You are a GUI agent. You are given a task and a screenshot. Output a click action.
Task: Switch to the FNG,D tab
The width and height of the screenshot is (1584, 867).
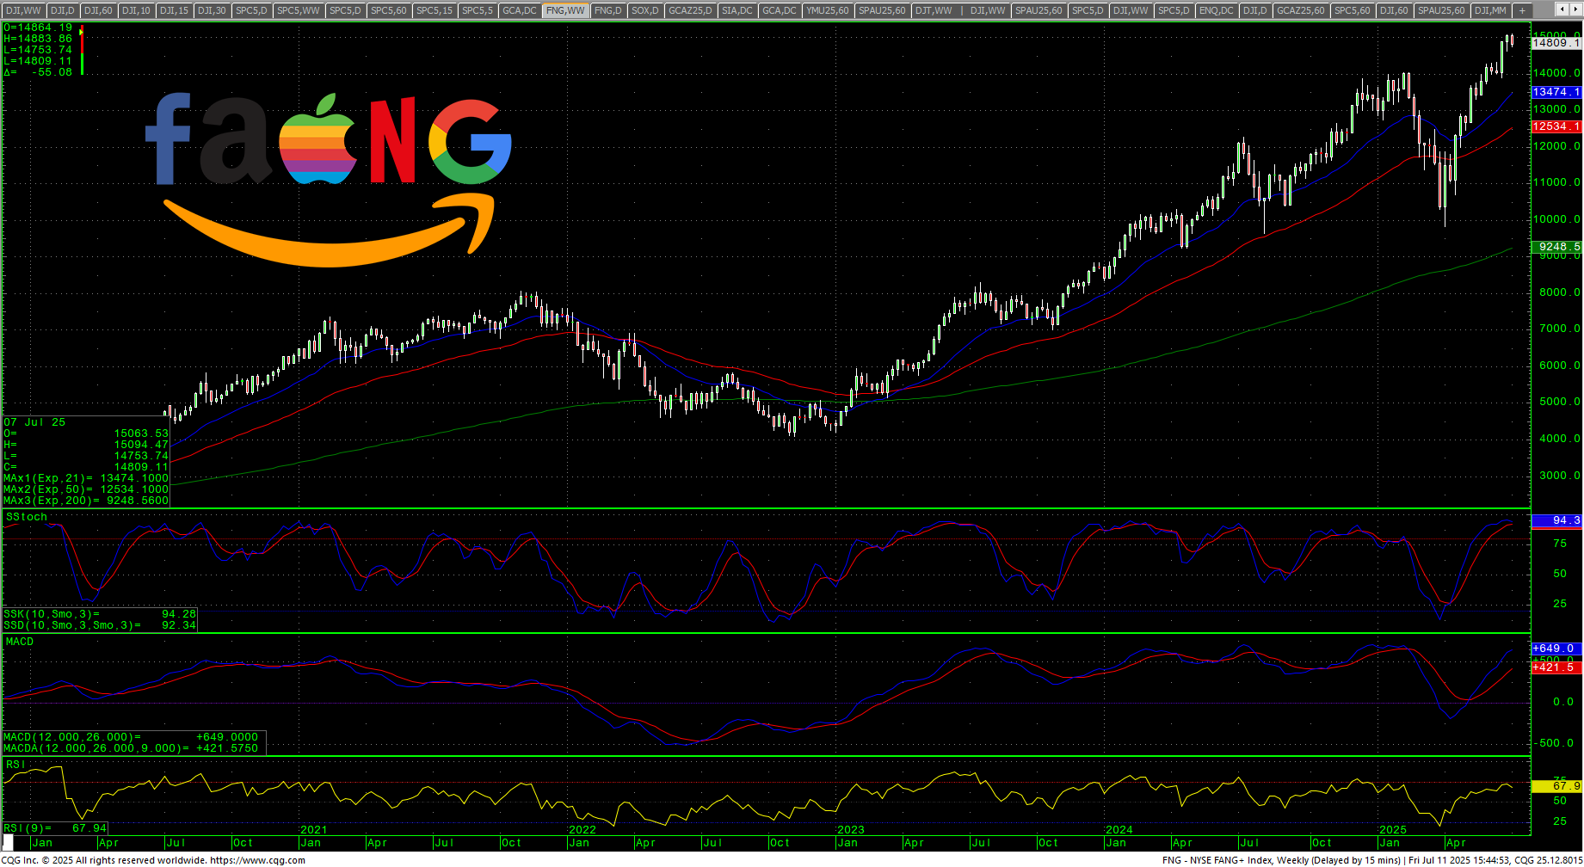pyautogui.click(x=607, y=10)
